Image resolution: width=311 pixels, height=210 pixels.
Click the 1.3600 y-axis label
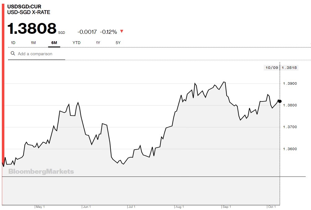click(290, 149)
